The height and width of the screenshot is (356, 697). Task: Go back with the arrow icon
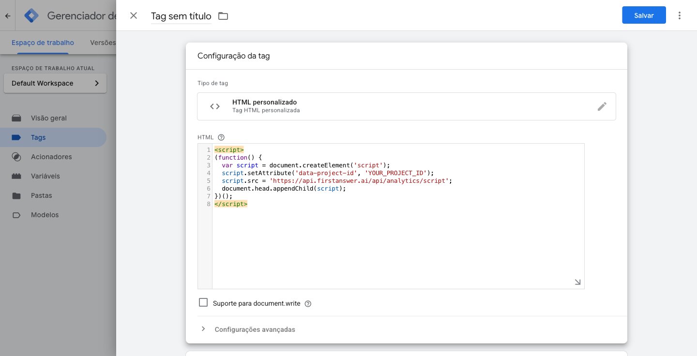click(8, 15)
